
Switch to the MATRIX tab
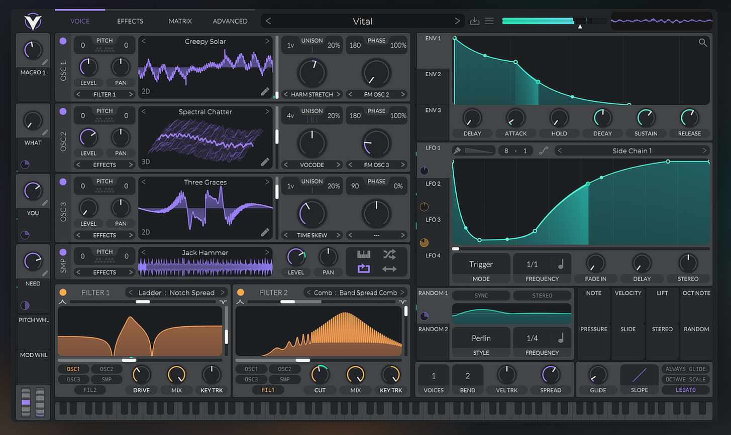pyautogui.click(x=180, y=21)
